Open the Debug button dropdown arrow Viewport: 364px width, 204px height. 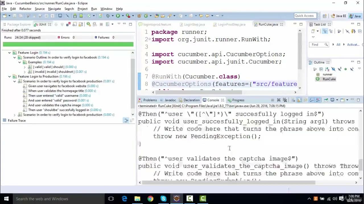coord(113,16)
